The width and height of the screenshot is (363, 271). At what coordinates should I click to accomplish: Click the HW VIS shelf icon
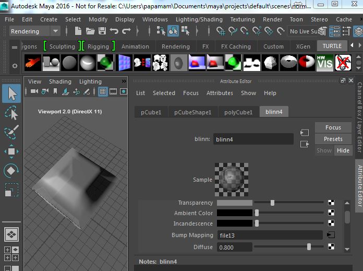pos(325,63)
